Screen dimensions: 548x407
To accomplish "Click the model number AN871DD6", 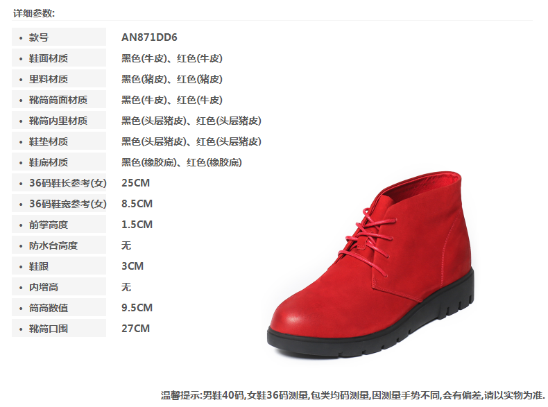I will [149, 37].
